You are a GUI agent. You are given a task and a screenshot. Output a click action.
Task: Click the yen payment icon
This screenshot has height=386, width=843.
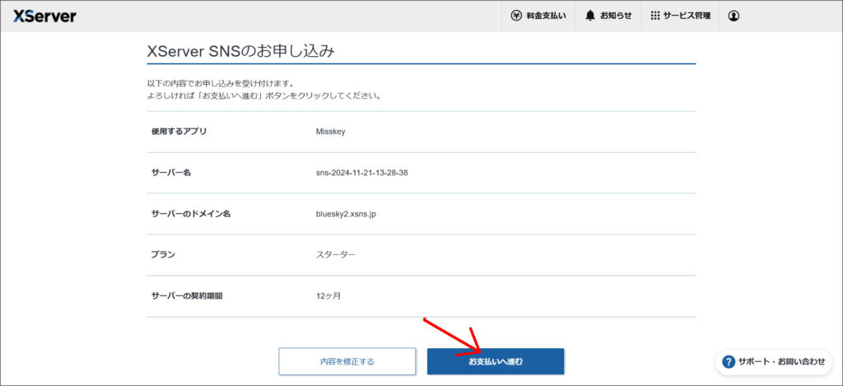click(516, 16)
